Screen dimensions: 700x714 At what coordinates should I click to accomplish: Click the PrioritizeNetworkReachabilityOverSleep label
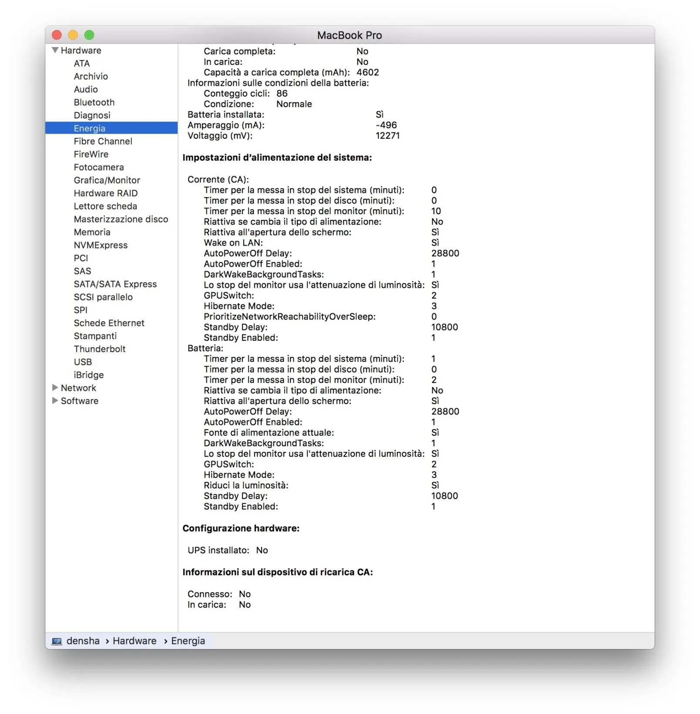[x=289, y=317]
